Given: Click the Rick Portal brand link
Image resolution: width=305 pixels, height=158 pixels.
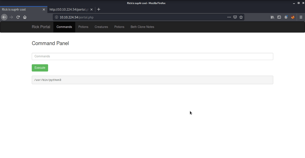Looking at the screenshot, I should coord(41,27).
